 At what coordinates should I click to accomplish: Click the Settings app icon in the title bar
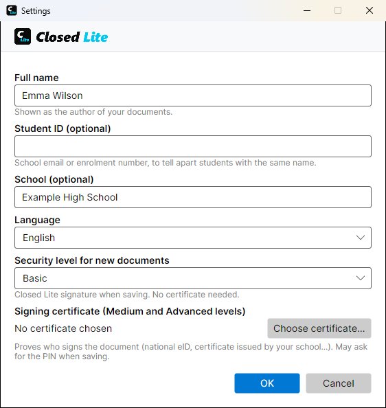pyautogui.click(x=12, y=11)
